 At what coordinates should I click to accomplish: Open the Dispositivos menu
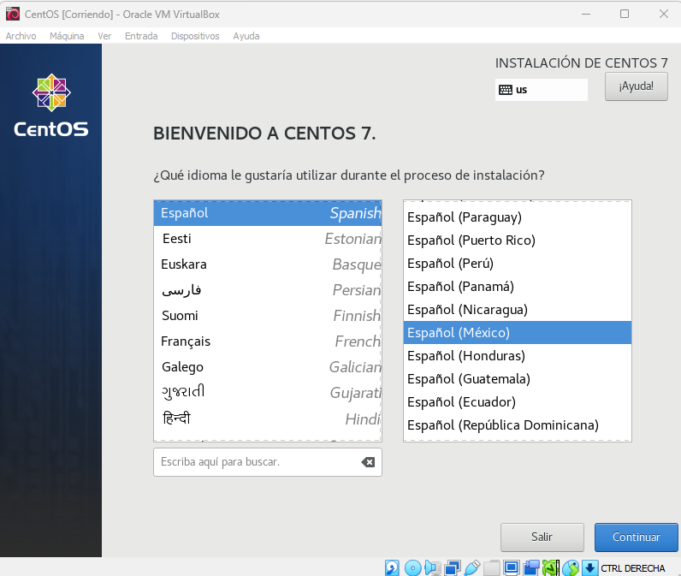pos(195,36)
